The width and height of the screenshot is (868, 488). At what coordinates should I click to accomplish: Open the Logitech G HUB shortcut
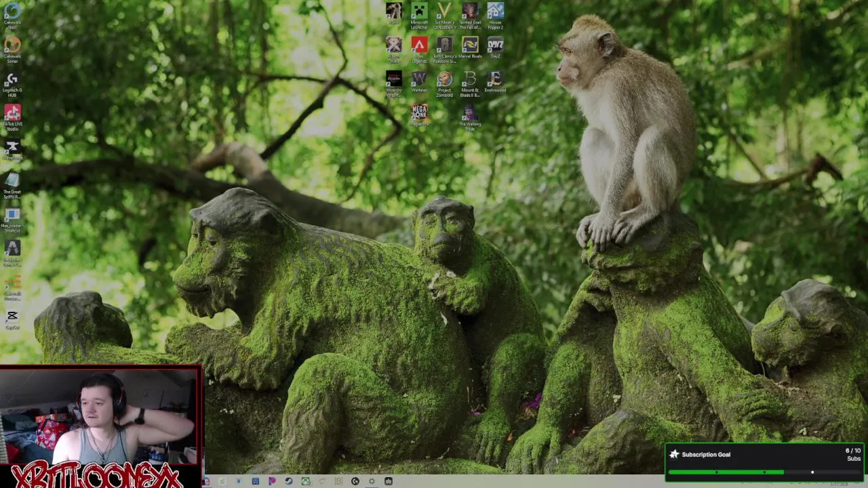[12, 85]
